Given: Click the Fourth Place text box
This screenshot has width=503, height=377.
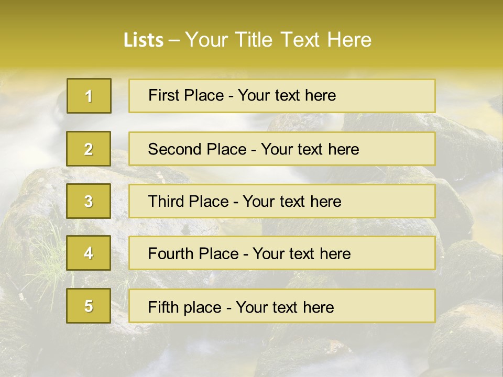Looking at the screenshot, I should tap(282, 253).
